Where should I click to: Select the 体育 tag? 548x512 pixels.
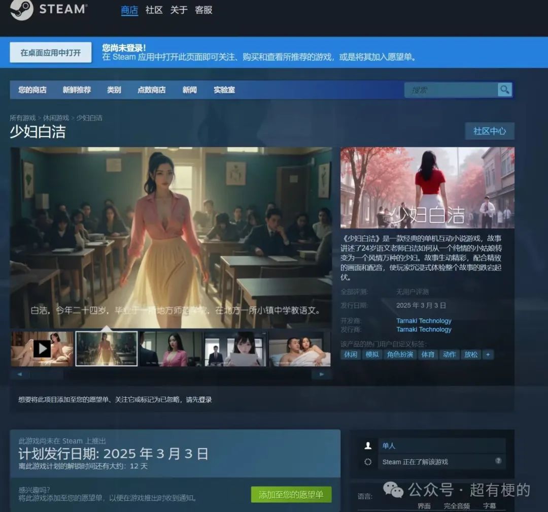pos(428,355)
